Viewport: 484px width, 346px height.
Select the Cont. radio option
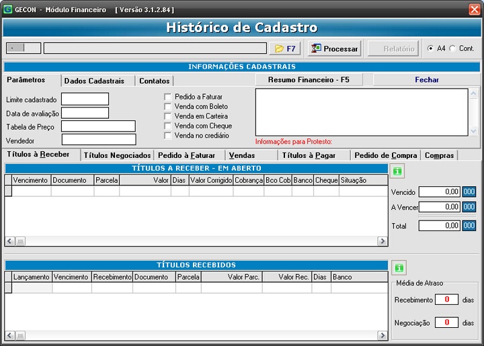(x=452, y=48)
